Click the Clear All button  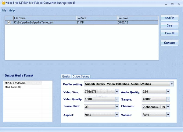click(x=170, y=33)
